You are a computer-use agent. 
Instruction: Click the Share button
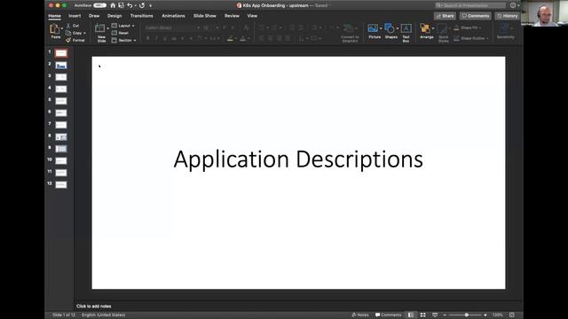coord(445,16)
